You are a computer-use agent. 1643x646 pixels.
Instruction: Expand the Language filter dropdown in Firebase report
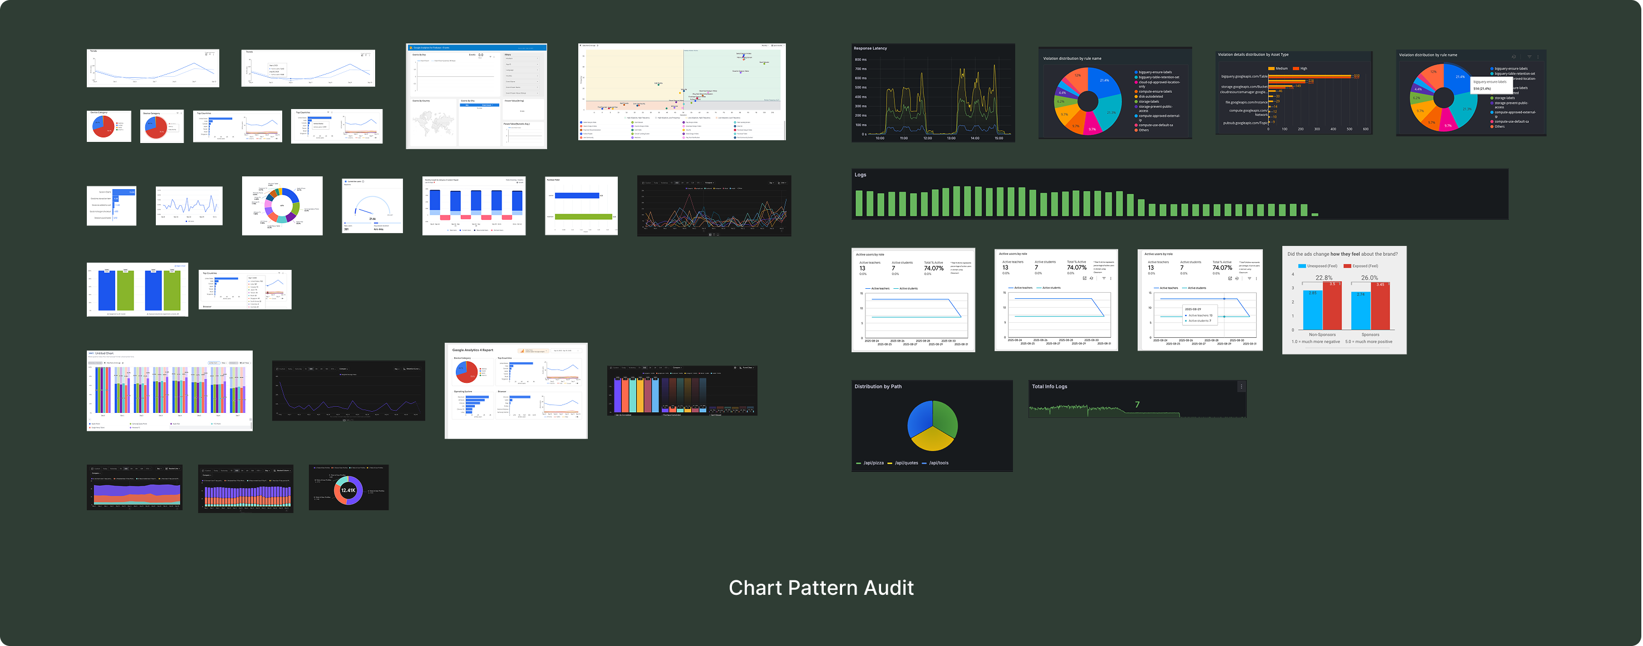(x=523, y=70)
